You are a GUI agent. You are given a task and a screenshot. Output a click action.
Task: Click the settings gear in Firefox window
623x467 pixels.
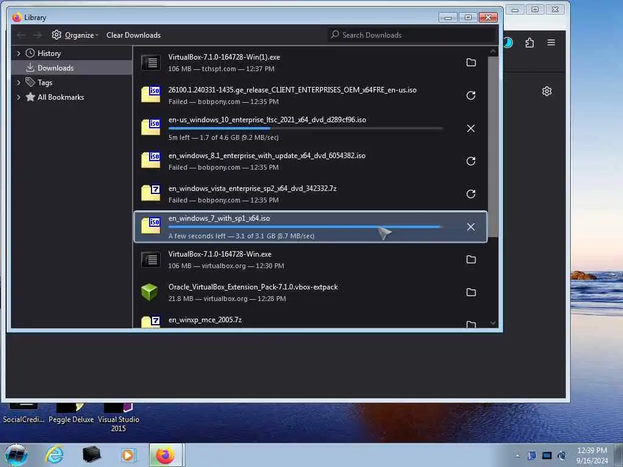pos(547,91)
